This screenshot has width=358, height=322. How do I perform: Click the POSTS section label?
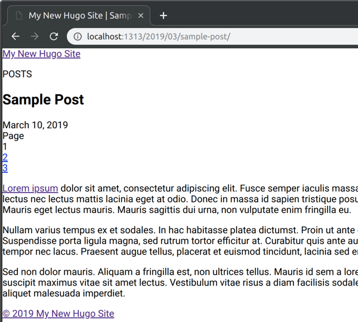coord(17,74)
